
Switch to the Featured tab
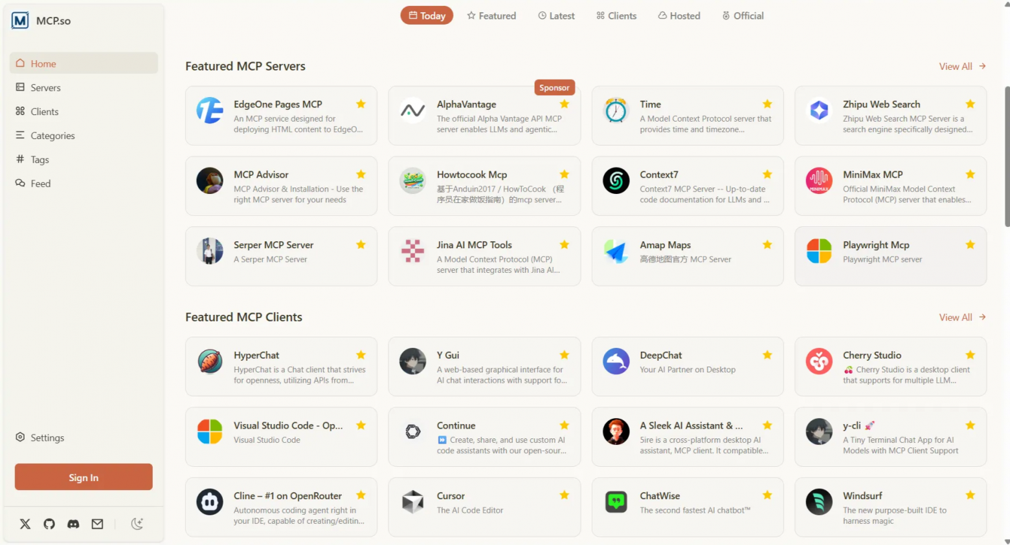491,16
